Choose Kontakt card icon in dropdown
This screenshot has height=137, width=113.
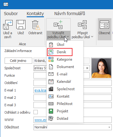click(x=51, y=96)
